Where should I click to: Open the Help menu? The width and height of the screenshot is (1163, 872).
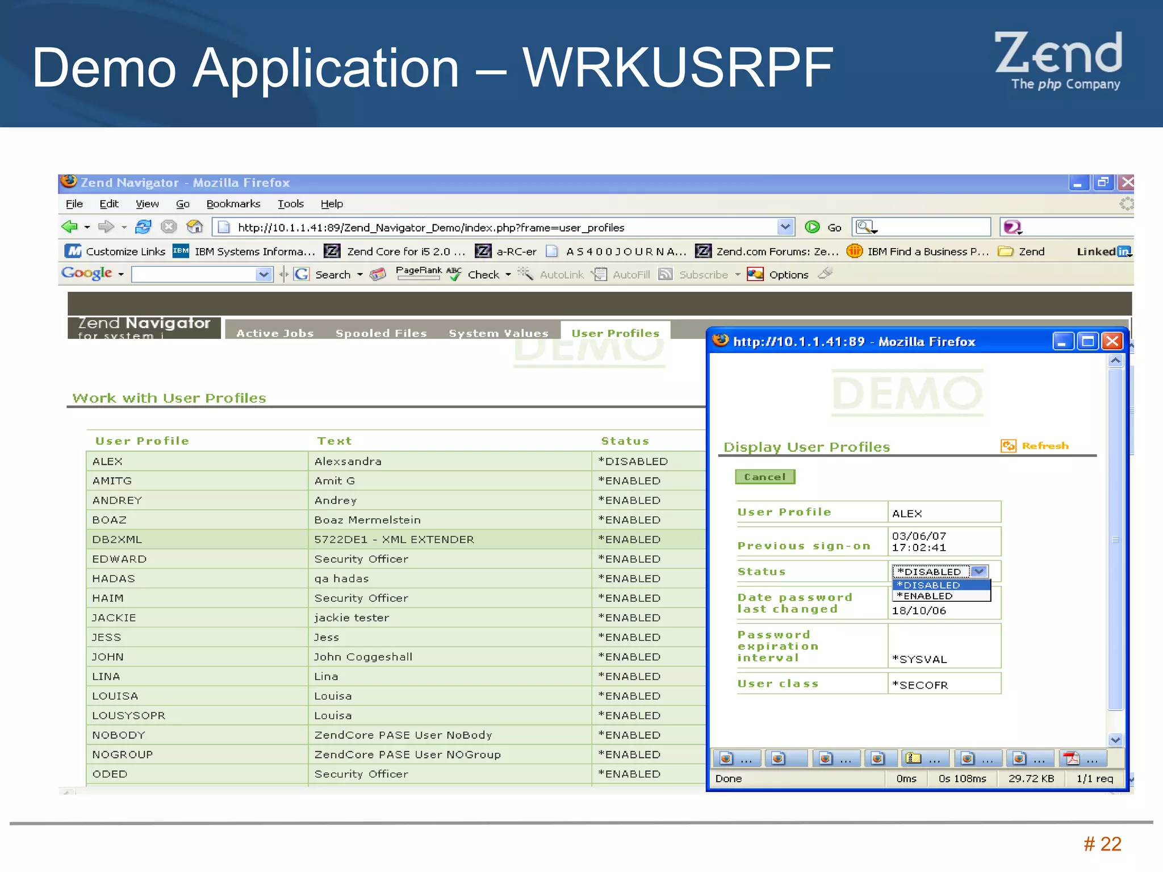332,204
